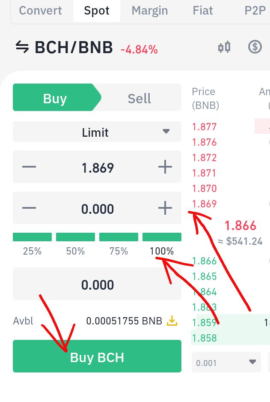Switch to the Convert tab

pos(41,11)
